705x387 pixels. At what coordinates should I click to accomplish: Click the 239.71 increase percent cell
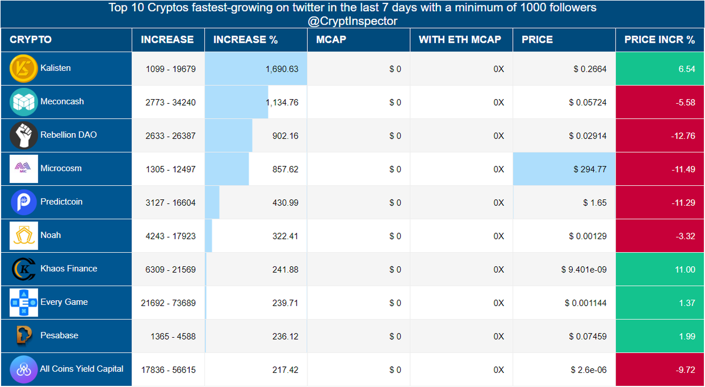(x=256, y=303)
